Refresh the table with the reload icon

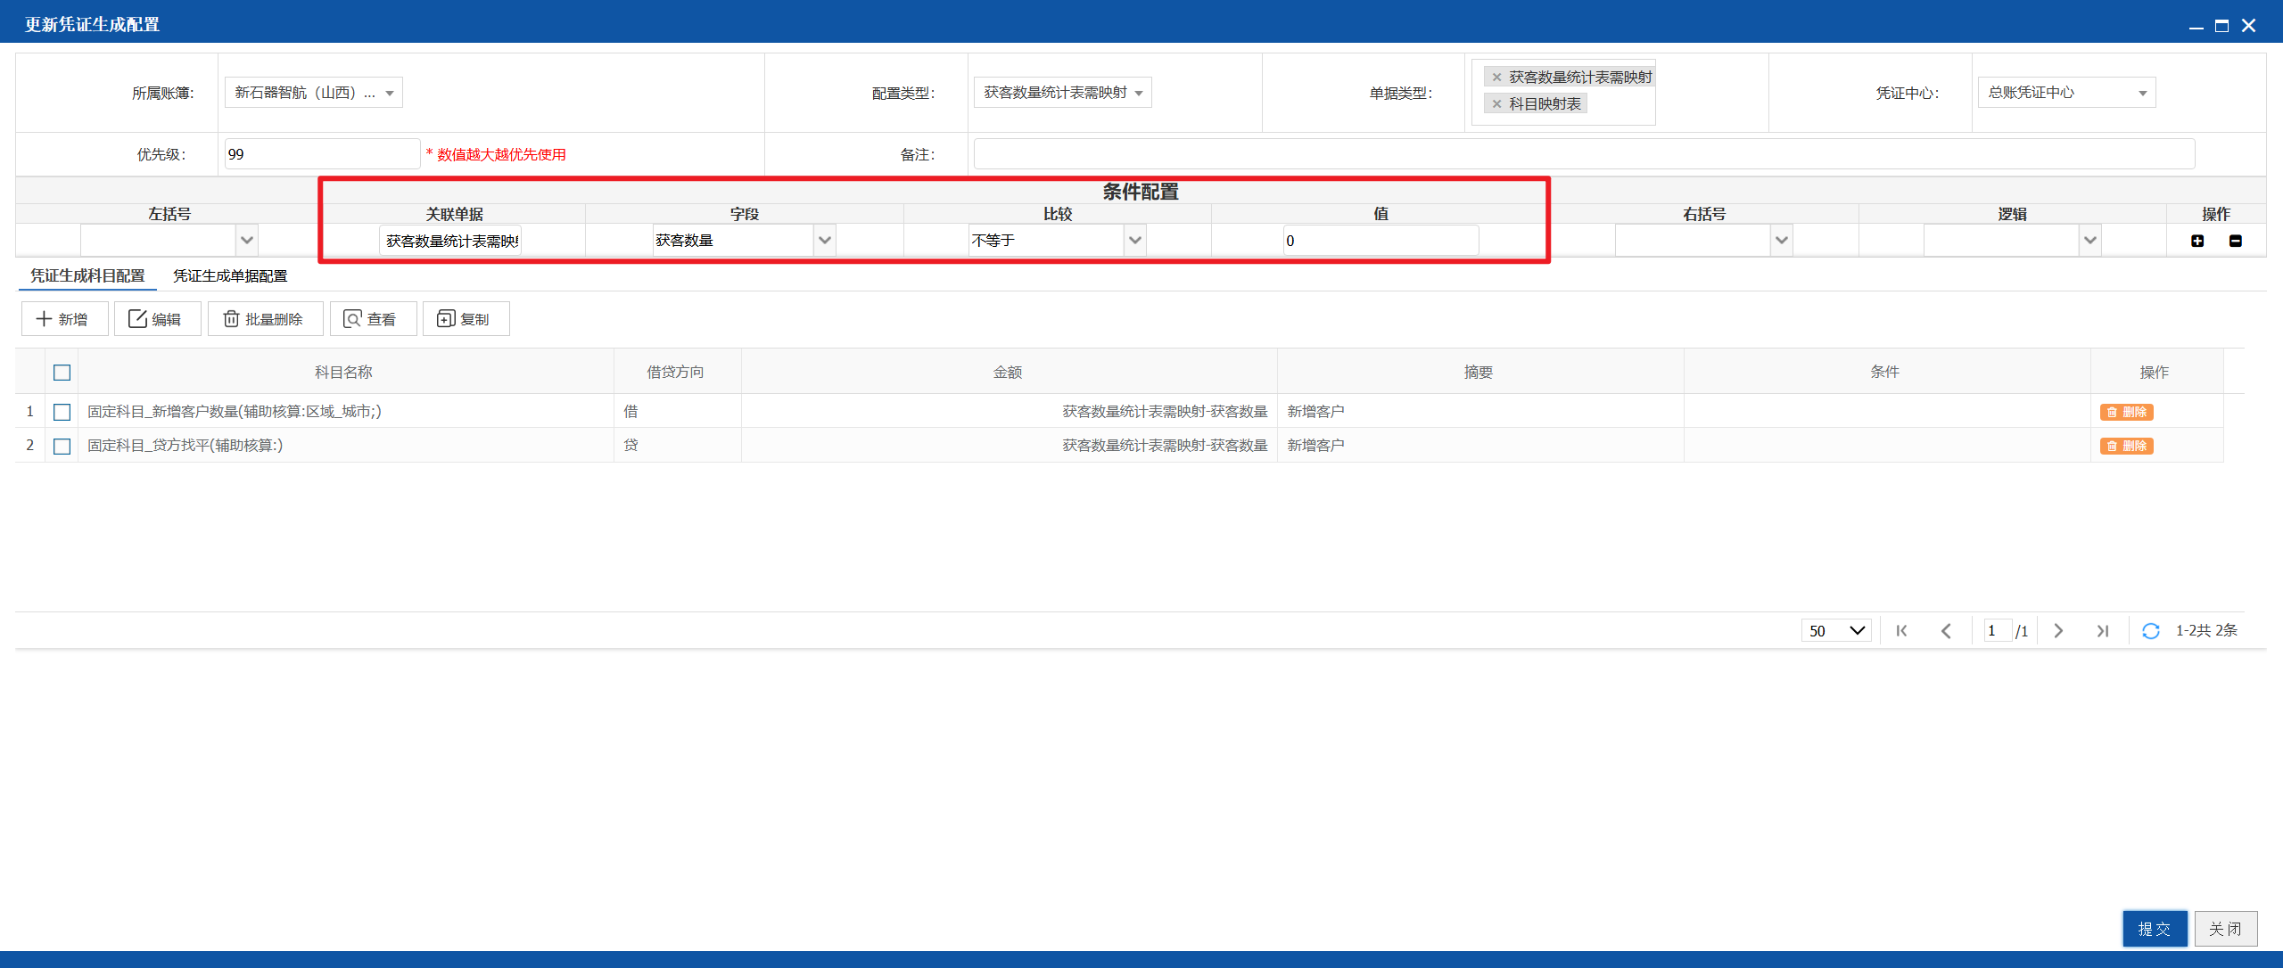pyautogui.click(x=2151, y=631)
